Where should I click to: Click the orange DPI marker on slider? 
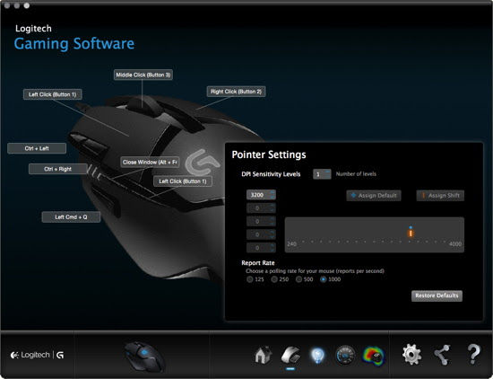coord(411,234)
